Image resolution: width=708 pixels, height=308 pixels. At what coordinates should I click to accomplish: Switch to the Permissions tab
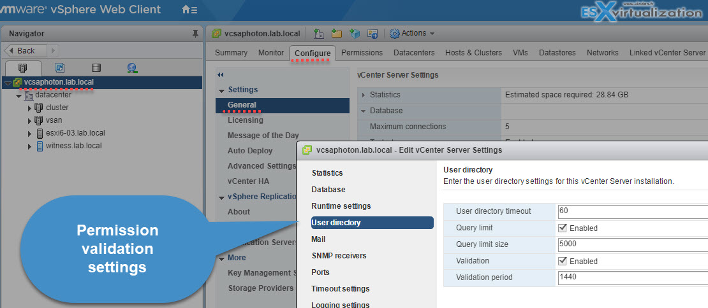click(362, 53)
